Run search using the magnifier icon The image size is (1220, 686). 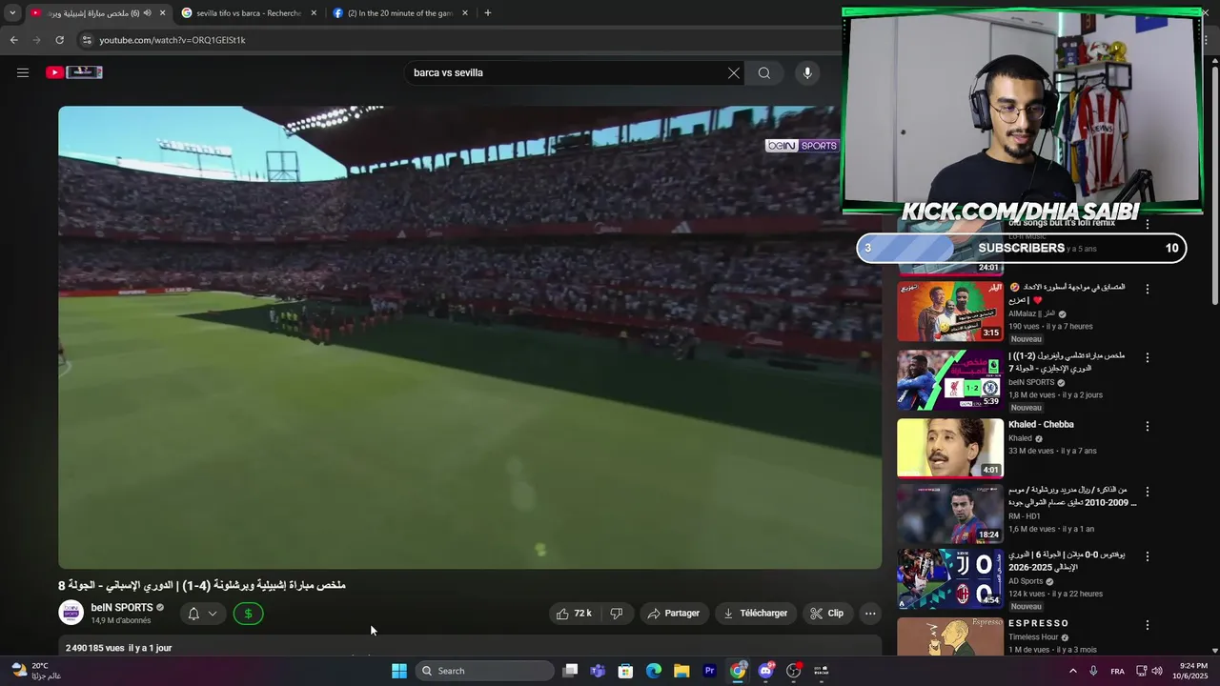pos(764,73)
